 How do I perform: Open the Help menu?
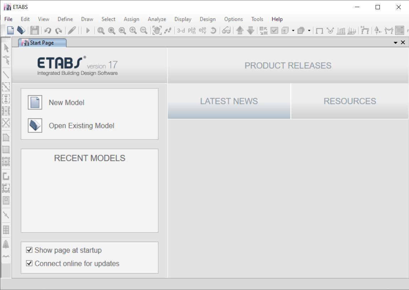pos(277,19)
